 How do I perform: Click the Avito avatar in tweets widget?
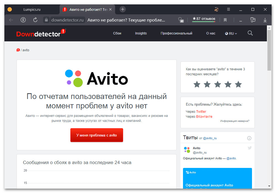pyautogui.click(x=187, y=150)
